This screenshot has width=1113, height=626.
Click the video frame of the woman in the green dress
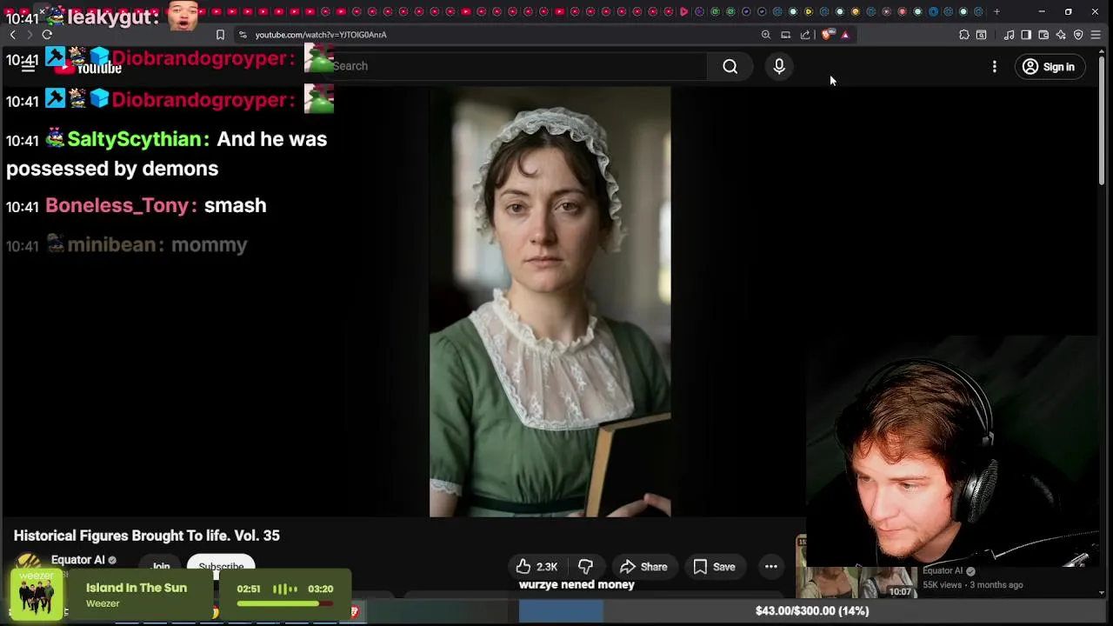pyautogui.click(x=550, y=302)
